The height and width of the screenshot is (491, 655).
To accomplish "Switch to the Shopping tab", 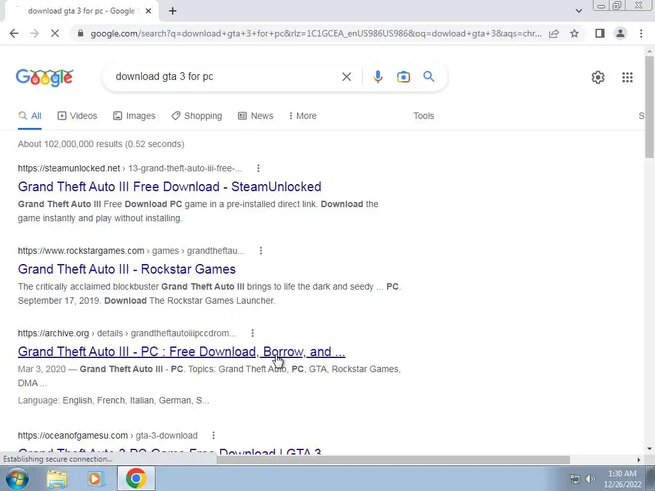I will (x=196, y=116).
